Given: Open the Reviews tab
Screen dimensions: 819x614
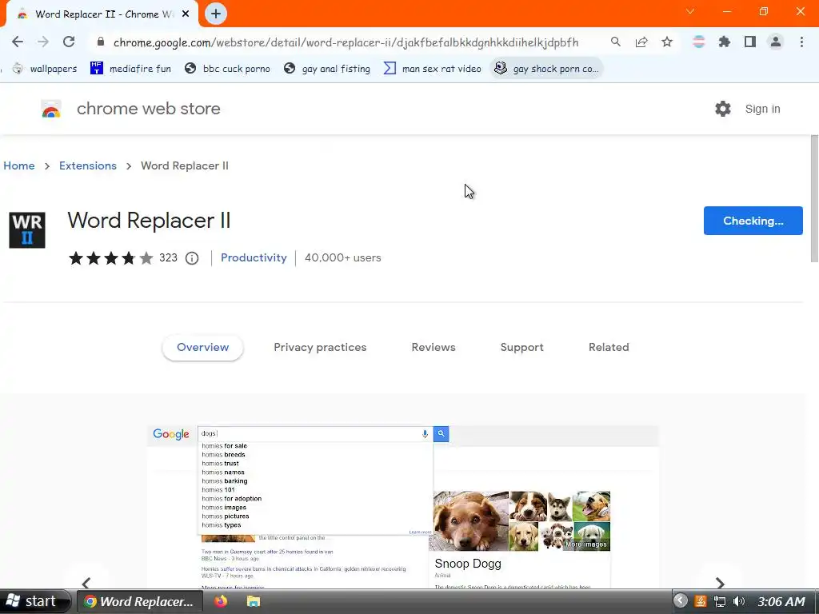Looking at the screenshot, I should pos(433,347).
